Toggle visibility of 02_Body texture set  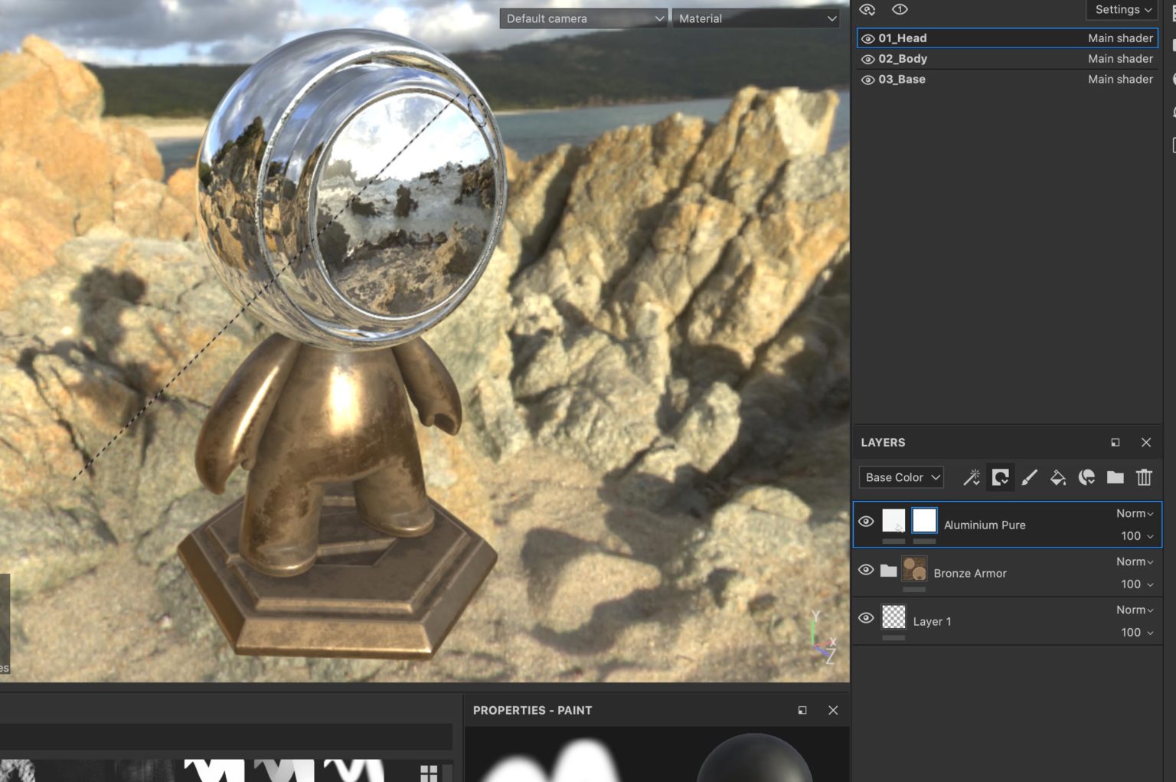pos(867,59)
